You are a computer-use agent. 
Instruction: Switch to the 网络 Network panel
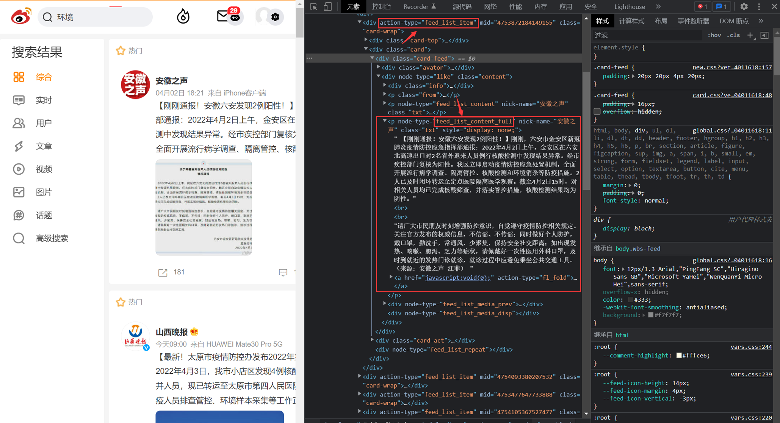(490, 6)
